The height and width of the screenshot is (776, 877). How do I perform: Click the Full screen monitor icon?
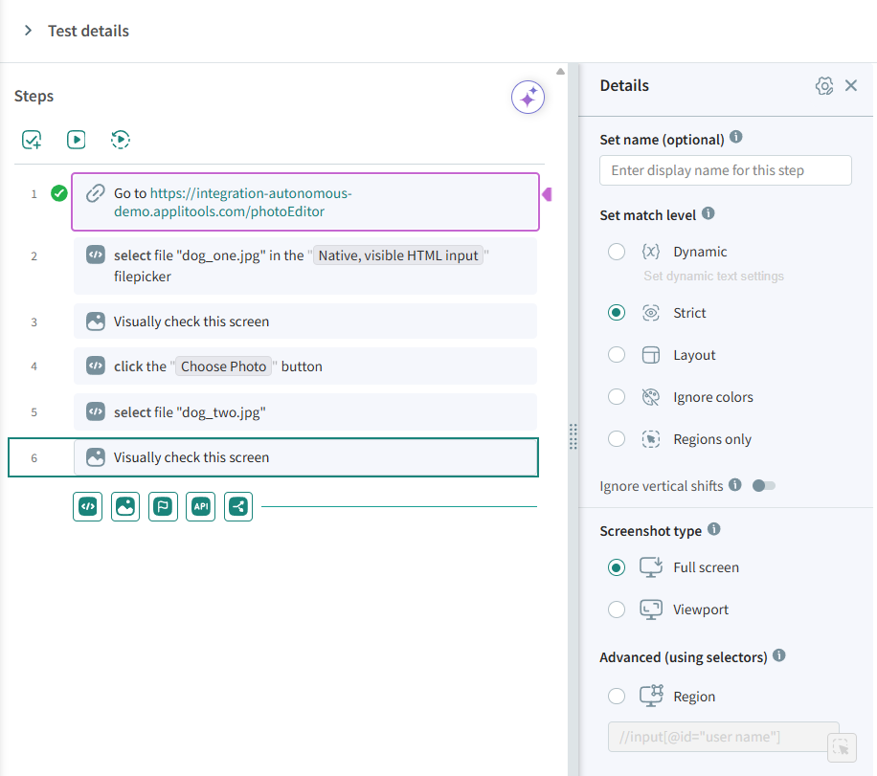651,566
